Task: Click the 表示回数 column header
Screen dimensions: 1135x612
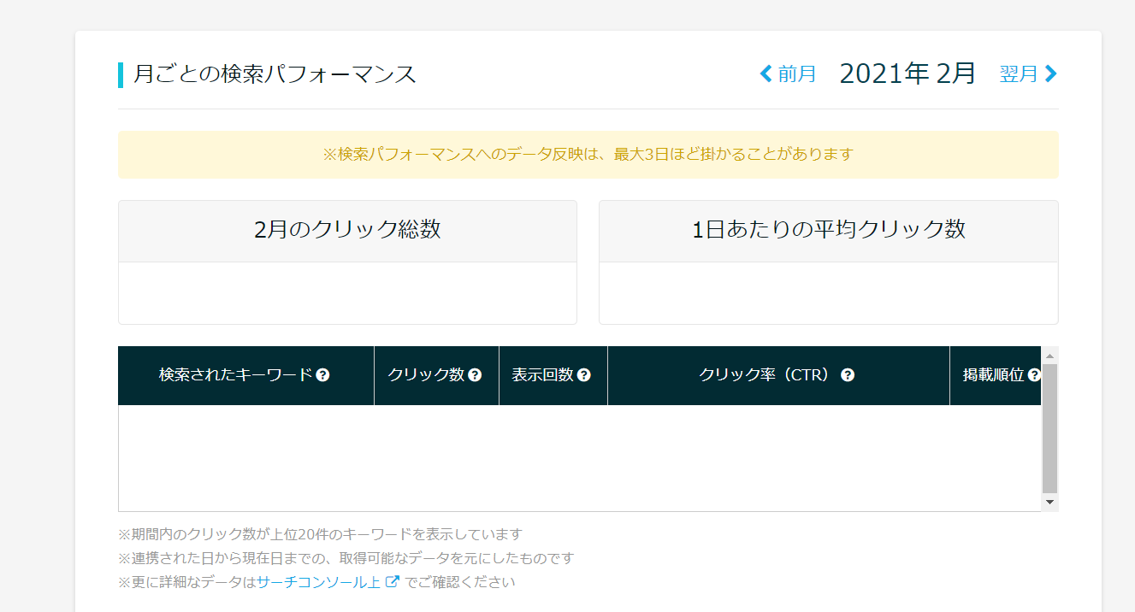Action: [553, 375]
